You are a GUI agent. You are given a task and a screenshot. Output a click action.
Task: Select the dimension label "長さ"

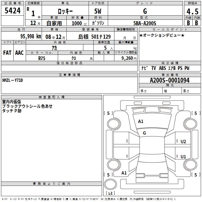coord(143,91)
